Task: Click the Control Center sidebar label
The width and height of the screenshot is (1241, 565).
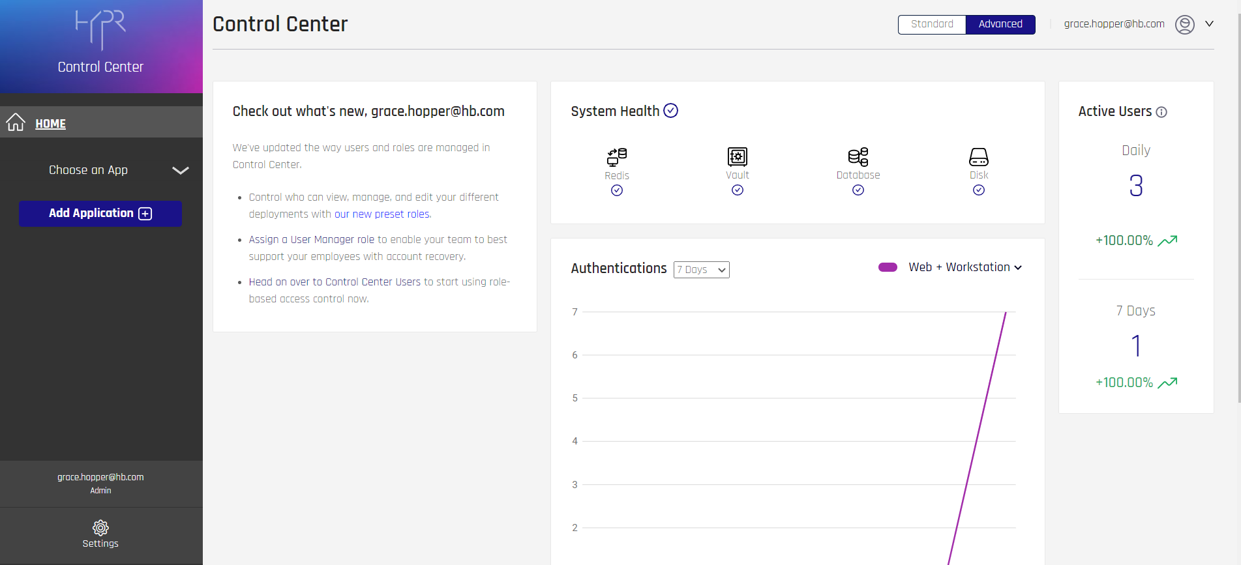Action: 100,66
